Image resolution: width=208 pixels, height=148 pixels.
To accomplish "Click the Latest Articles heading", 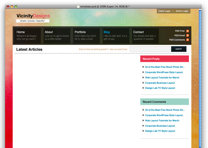I will 29,49.
